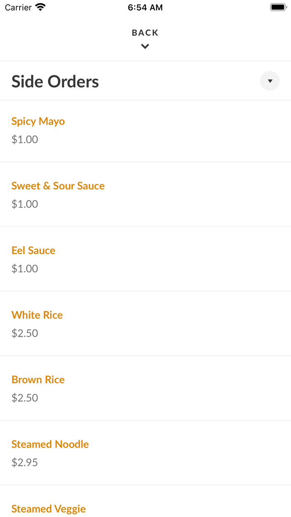The image size is (291, 517).
Task: Select the Spicy Mayo item
Action: coord(38,121)
